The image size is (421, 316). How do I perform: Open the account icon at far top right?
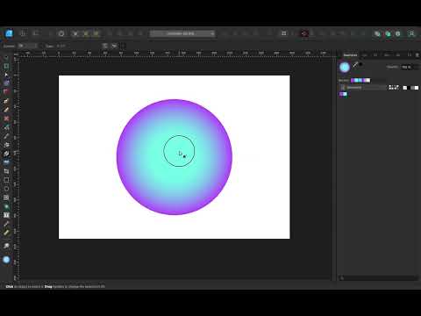(411, 33)
